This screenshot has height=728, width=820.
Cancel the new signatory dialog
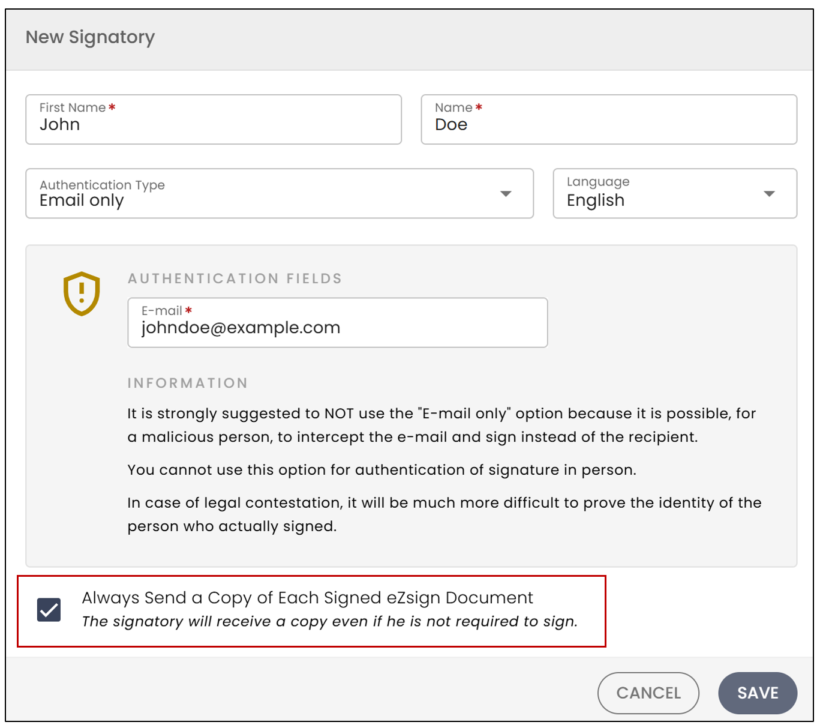[648, 693]
